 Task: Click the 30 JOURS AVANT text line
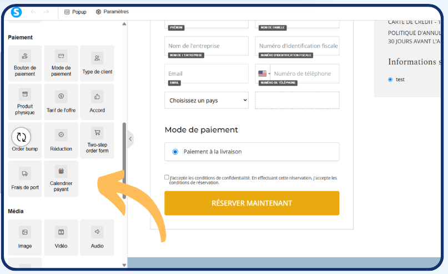[414, 41]
